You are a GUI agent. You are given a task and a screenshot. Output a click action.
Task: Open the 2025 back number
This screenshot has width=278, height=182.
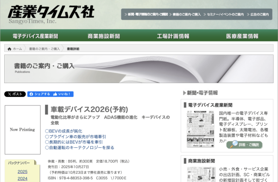point(23,171)
